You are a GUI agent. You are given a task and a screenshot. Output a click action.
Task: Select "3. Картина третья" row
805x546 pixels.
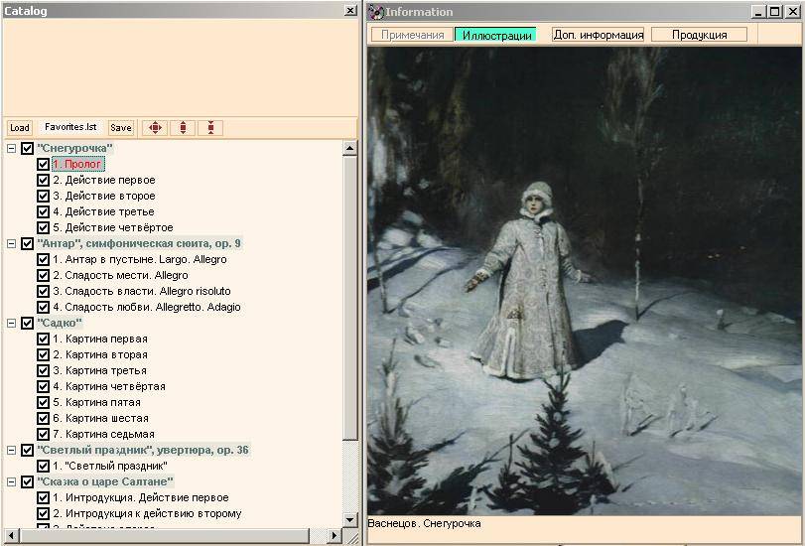tap(99, 371)
